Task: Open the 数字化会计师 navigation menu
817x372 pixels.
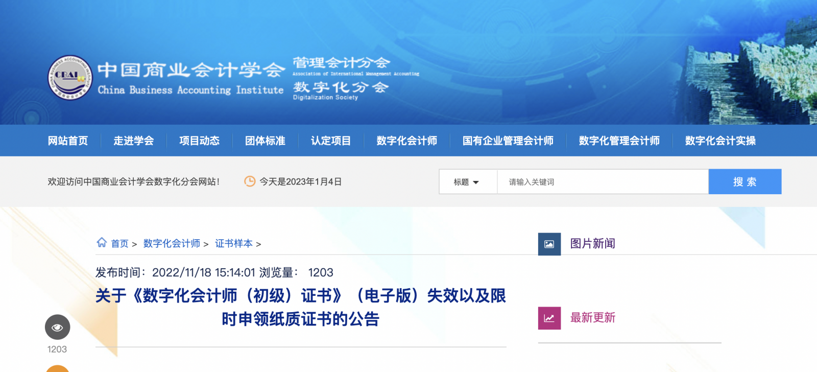Action: (x=407, y=141)
